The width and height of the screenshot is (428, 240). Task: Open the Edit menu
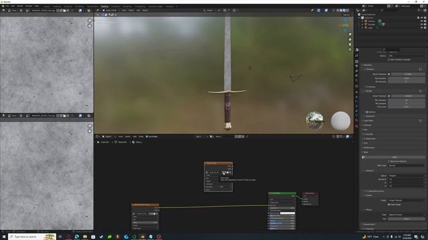click(x=13, y=6)
